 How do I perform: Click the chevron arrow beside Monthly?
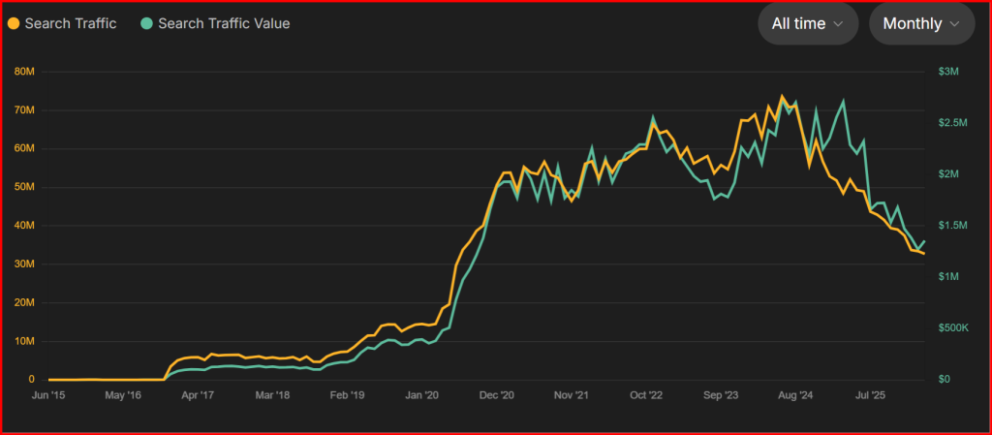pos(954,24)
